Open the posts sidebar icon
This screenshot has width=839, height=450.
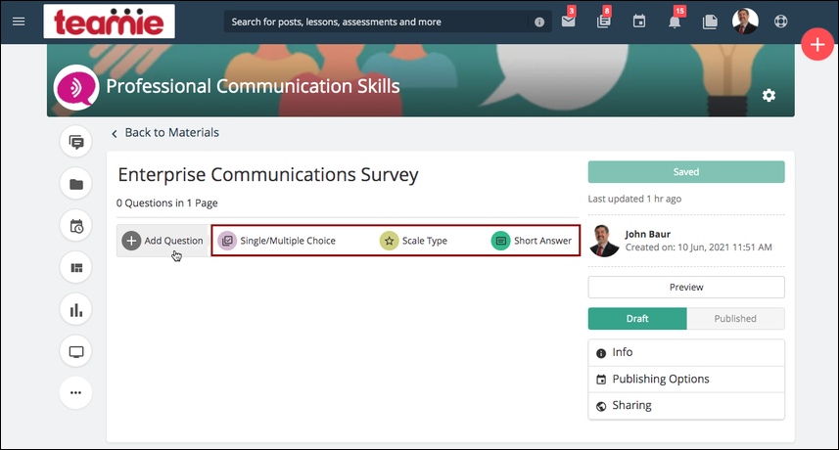point(76,142)
